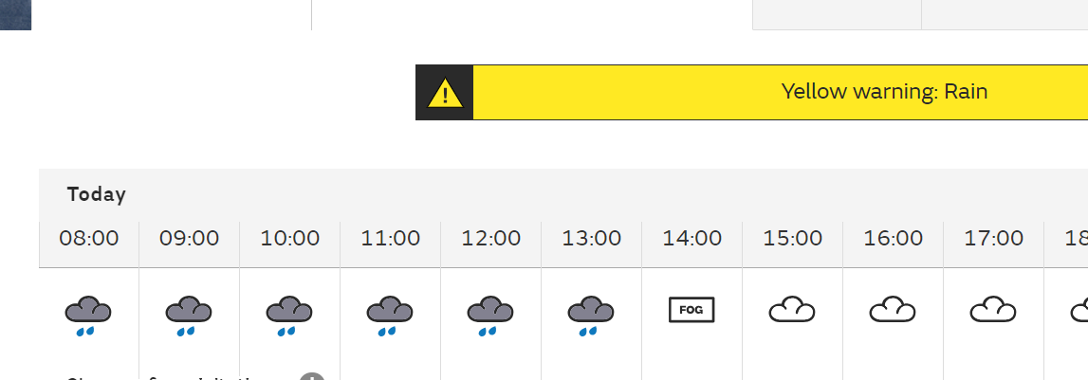Click the 11:00 rain cloud icon
The width and height of the screenshot is (1088, 380).
point(390,316)
